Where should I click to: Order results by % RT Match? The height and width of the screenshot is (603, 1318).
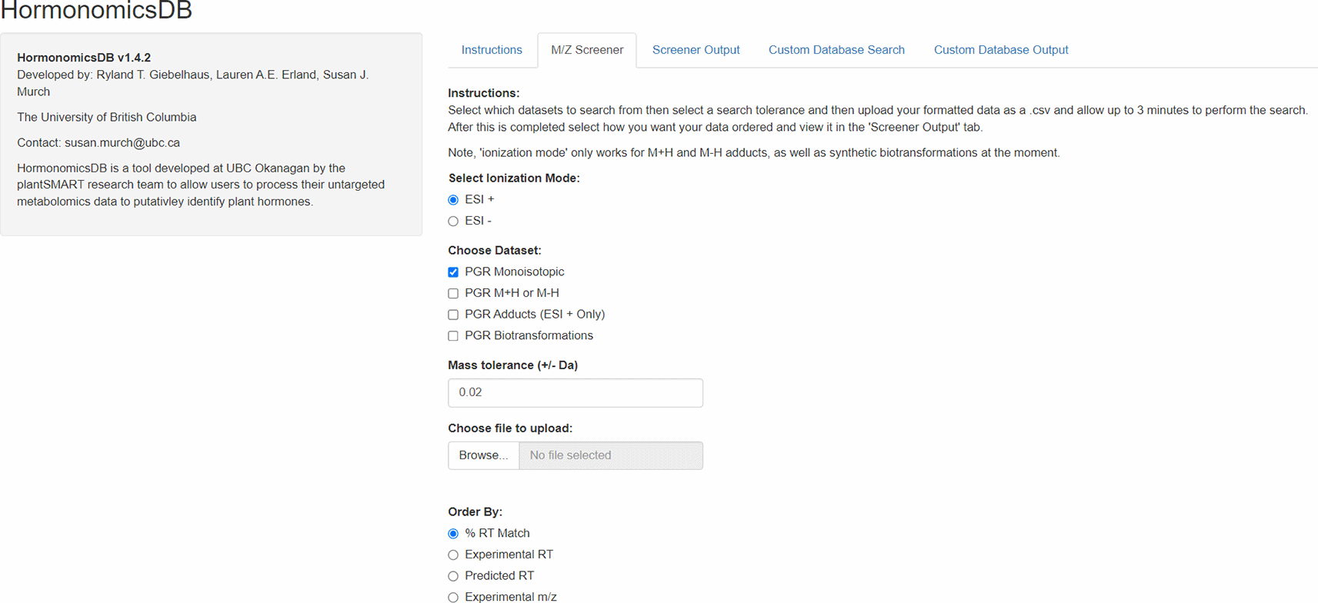(x=453, y=534)
